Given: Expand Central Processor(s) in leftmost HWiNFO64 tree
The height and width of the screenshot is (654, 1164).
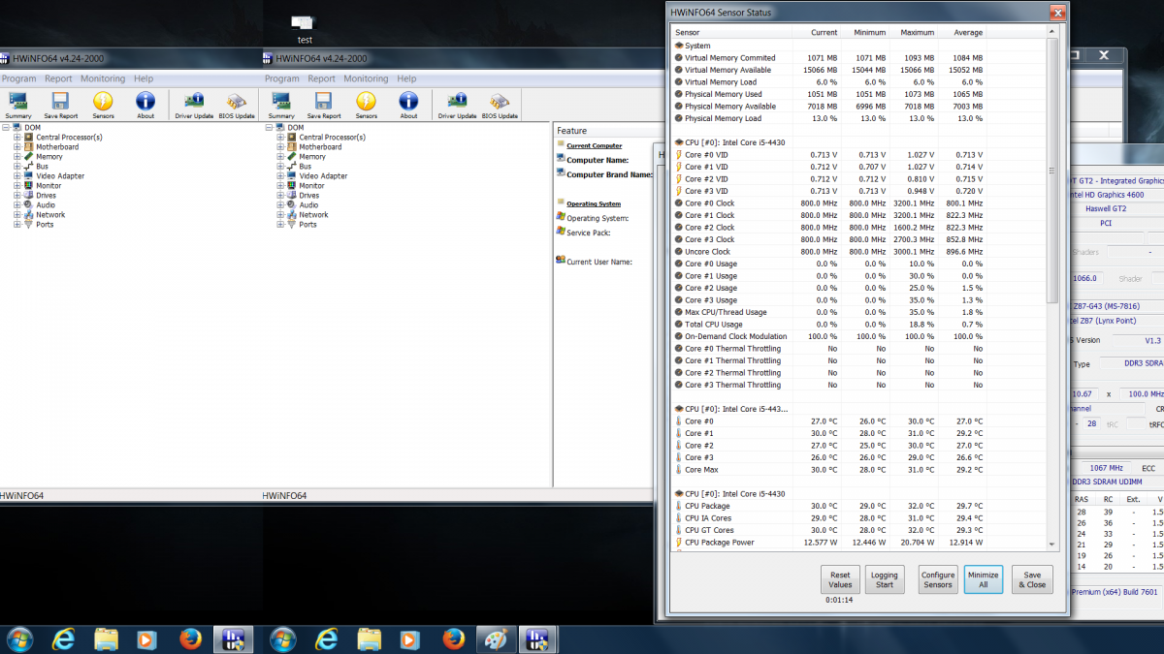Looking at the screenshot, I should pos(17,138).
